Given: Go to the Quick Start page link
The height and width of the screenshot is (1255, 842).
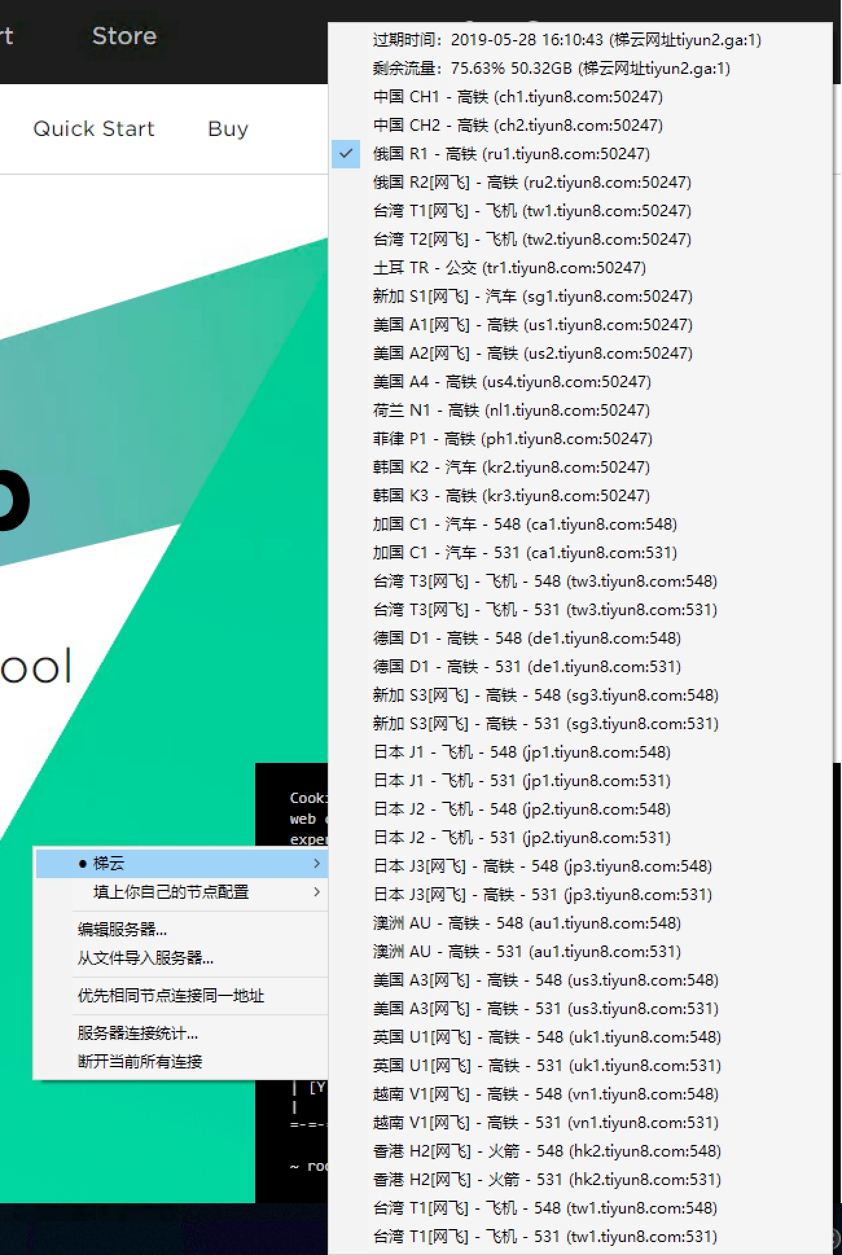Looking at the screenshot, I should pyautogui.click(x=94, y=129).
